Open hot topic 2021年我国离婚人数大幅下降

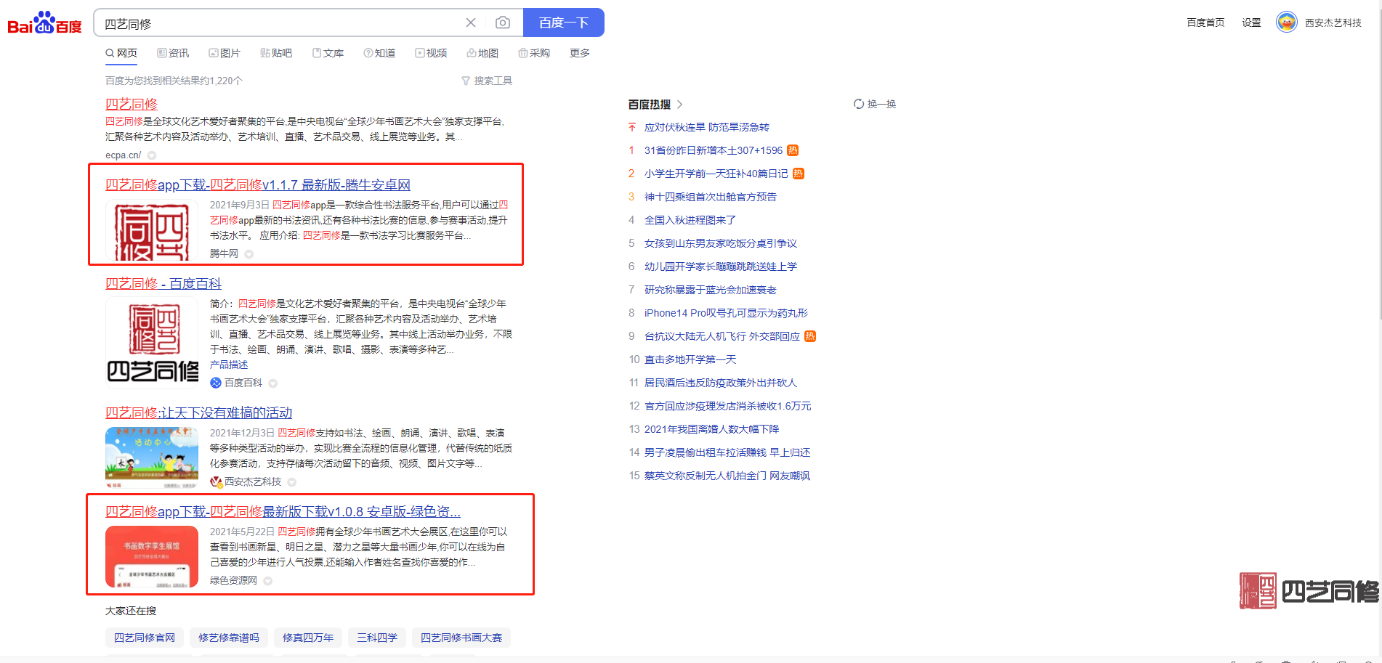711,429
